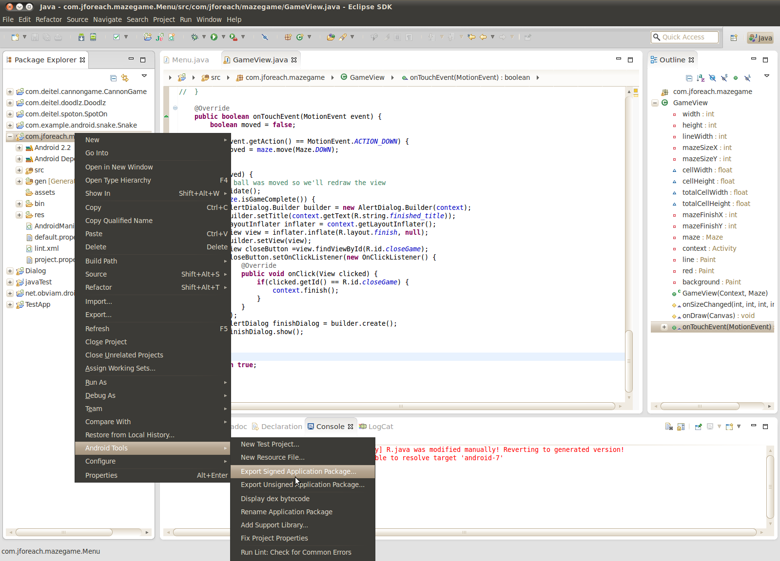Click inside the Quick Access field
The height and width of the screenshot is (561, 780).
tap(684, 37)
